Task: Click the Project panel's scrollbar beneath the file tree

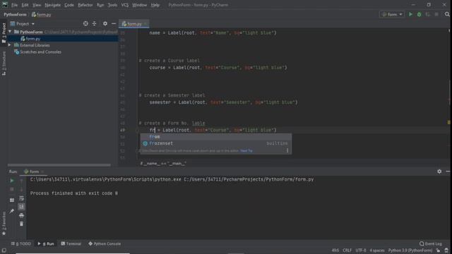Action: (59, 165)
